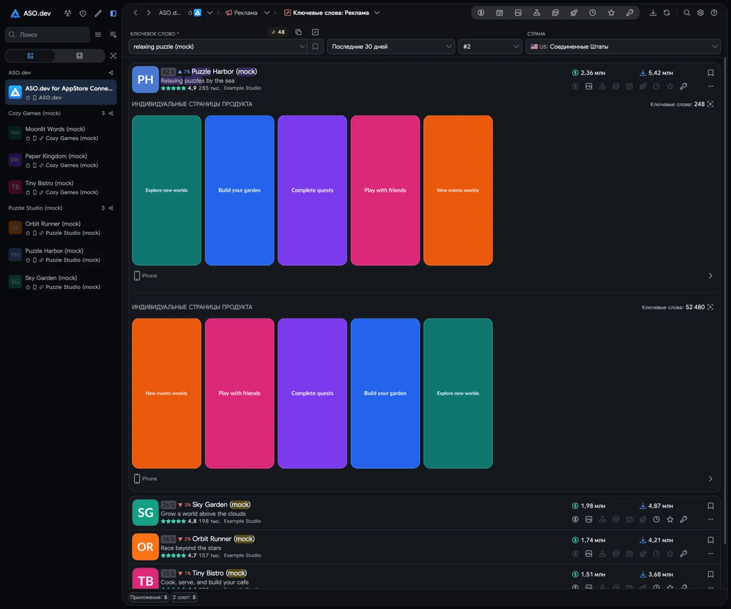The image size is (731, 609).
Task: Click the search magnifier icon in top toolbar
Action: point(687,13)
